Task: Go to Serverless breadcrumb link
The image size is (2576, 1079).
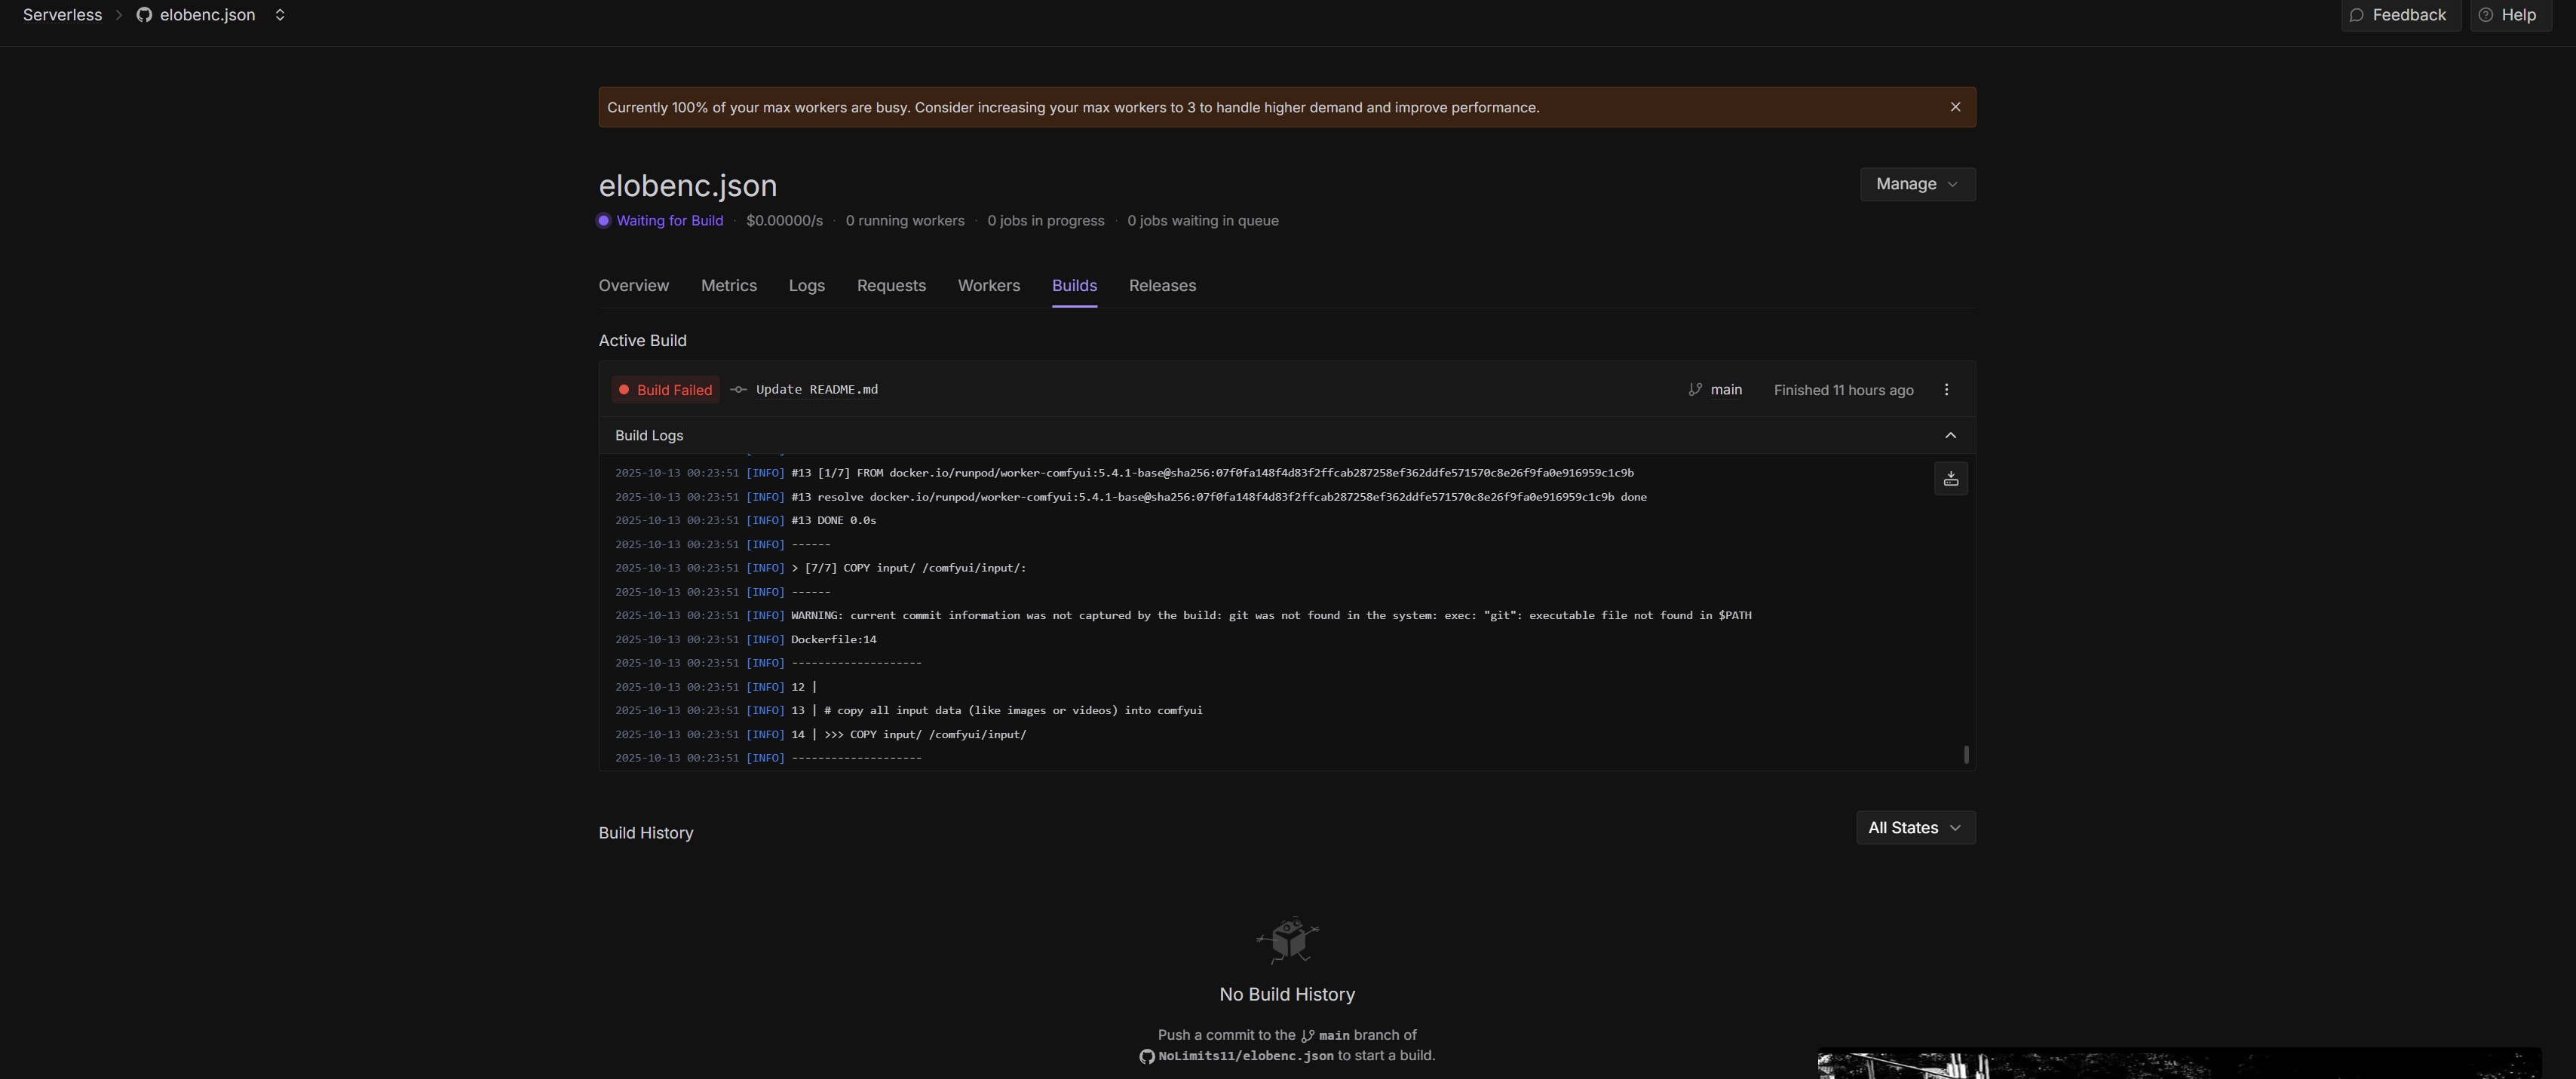Action: (x=62, y=15)
